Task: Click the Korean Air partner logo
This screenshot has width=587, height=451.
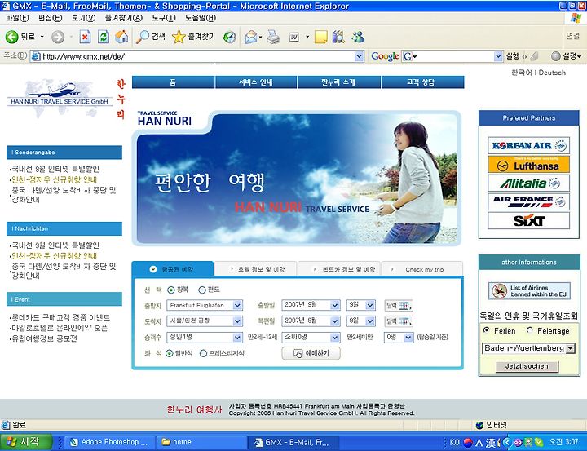Action: pyautogui.click(x=528, y=145)
